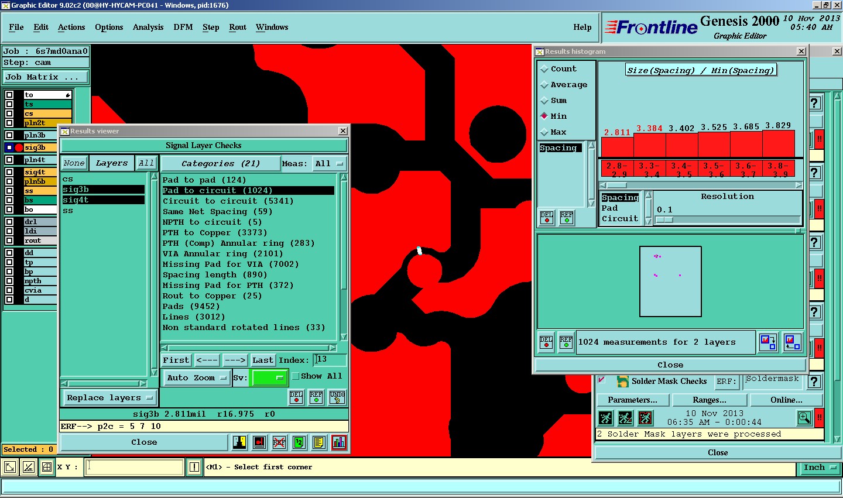Viewport: 843px width, 498px height.
Task: Click the yellow and black faces icon
Action: [x=239, y=442]
